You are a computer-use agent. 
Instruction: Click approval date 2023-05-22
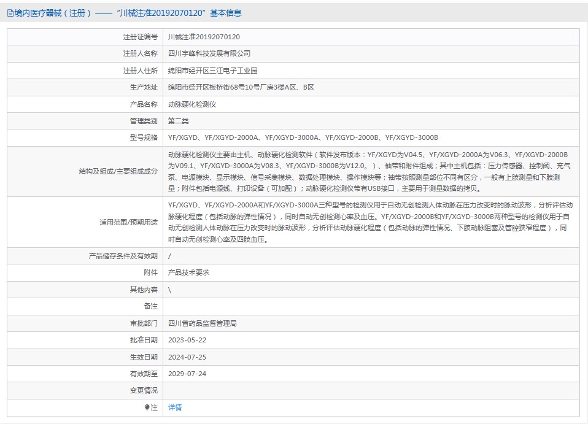(x=187, y=339)
